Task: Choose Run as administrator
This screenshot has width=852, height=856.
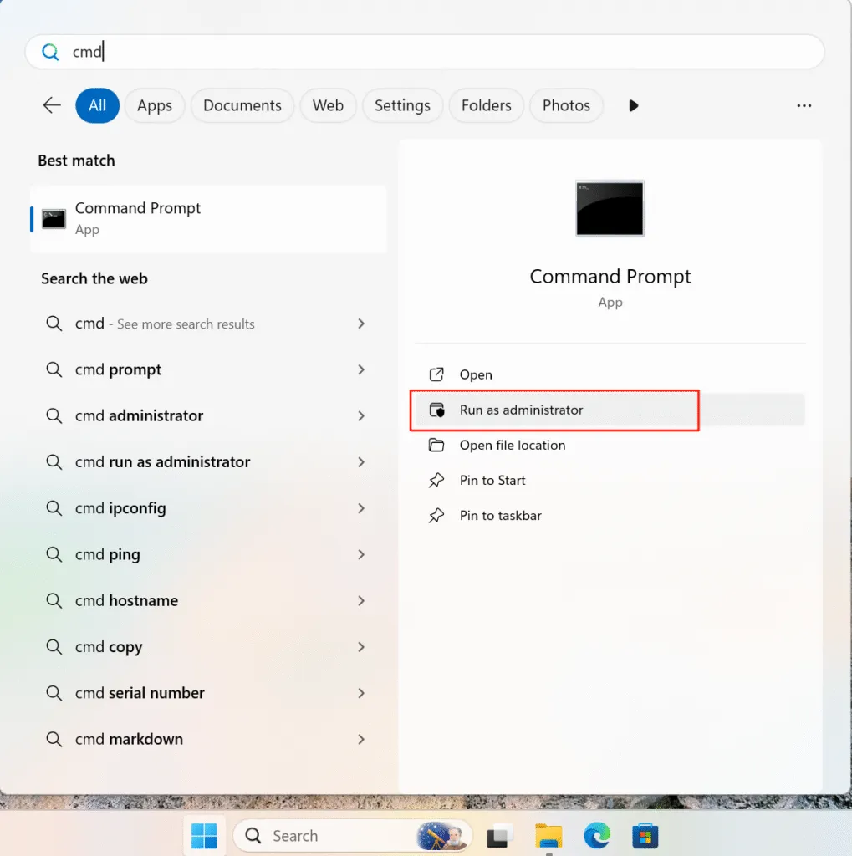Action: (x=522, y=410)
